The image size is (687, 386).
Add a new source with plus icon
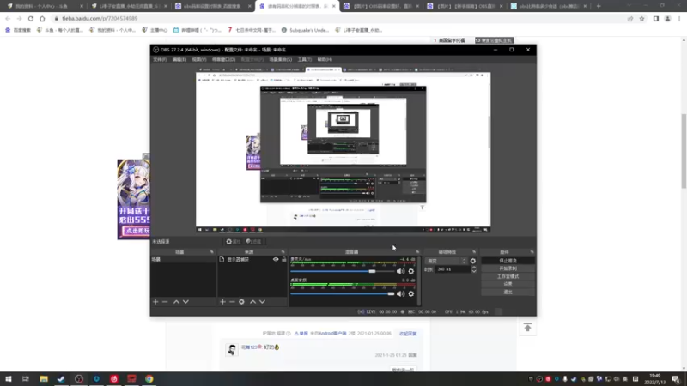222,302
